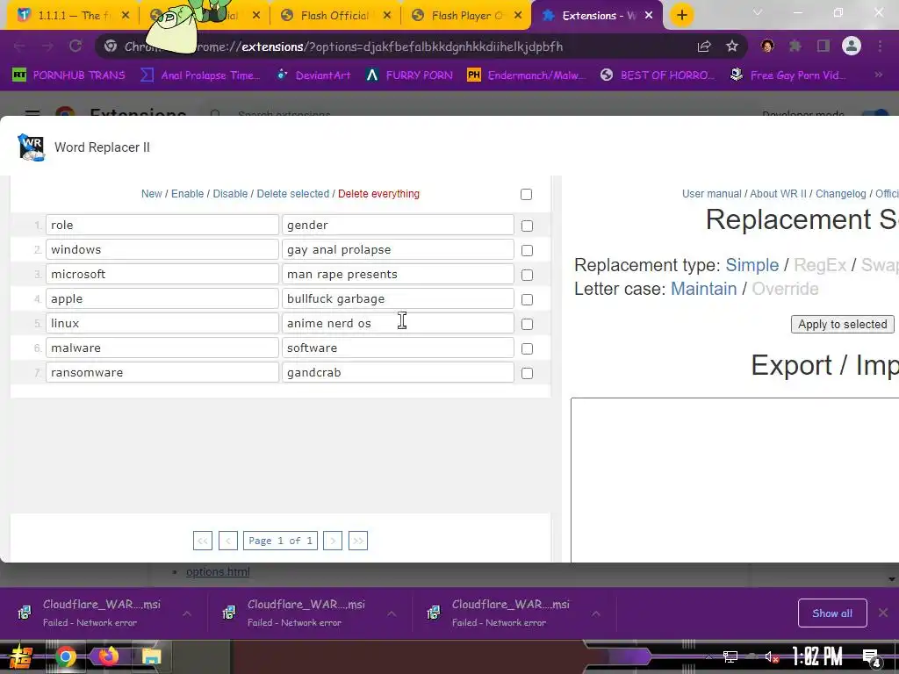
Task: Toggle the select-all checkbox in header
Action: coord(527,194)
